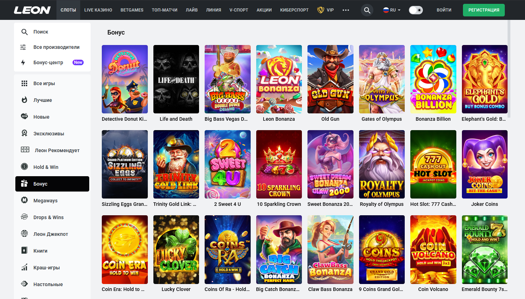The image size is (525, 299).
Task: Click the sidebar search magnifier icon
Action: (x=24, y=32)
